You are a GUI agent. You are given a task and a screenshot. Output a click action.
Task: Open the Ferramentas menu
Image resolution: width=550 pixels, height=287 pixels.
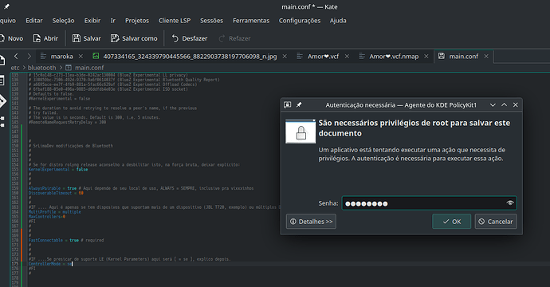[x=251, y=21]
